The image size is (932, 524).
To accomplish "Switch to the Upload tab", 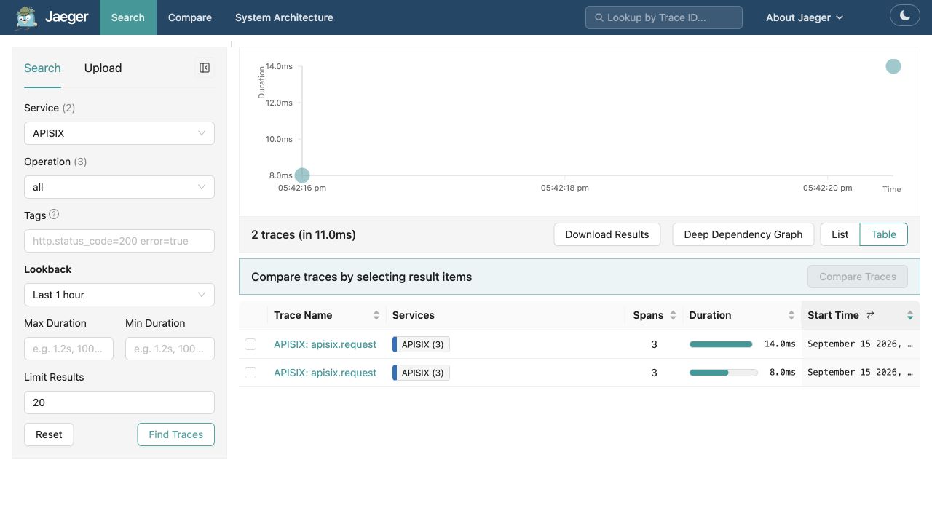I will pyautogui.click(x=103, y=68).
